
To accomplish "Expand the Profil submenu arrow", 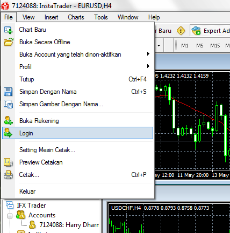I will [148, 66].
